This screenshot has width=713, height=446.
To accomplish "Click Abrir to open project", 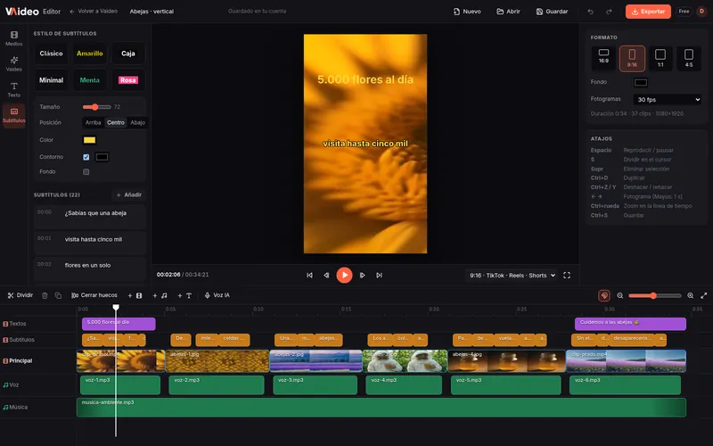I will point(508,12).
